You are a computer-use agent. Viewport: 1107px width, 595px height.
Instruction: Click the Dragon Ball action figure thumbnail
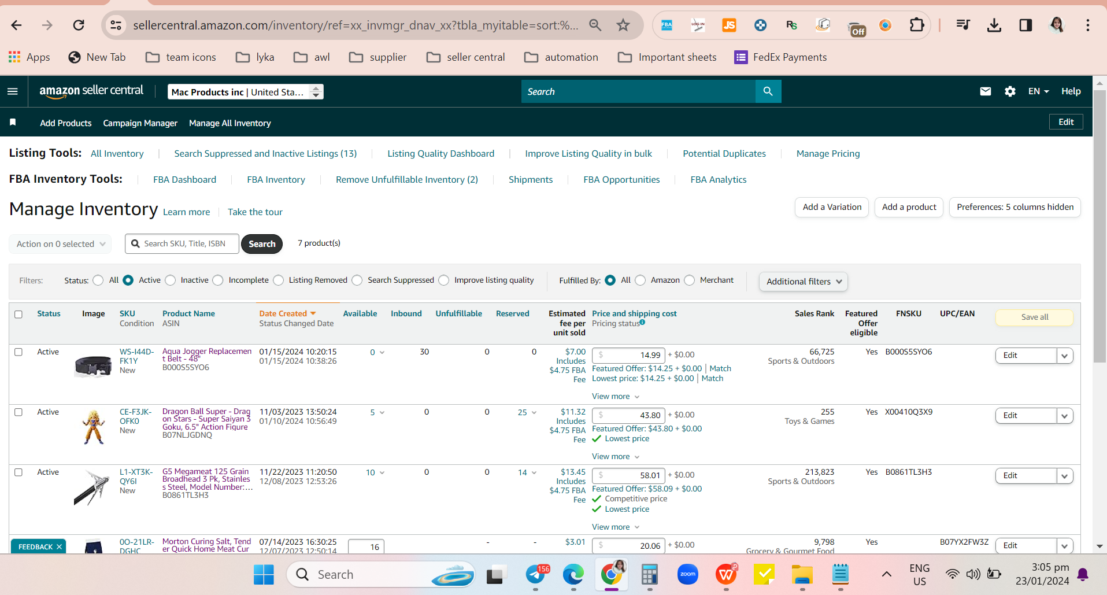click(x=93, y=427)
